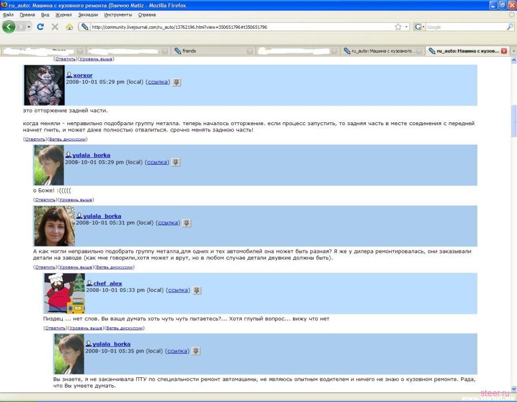Click the Stop loading X icon
The image size is (517, 402).
(55, 26)
